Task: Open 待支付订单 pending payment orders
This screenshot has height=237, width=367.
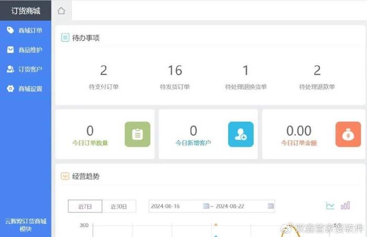Action: click(x=104, y=76)
